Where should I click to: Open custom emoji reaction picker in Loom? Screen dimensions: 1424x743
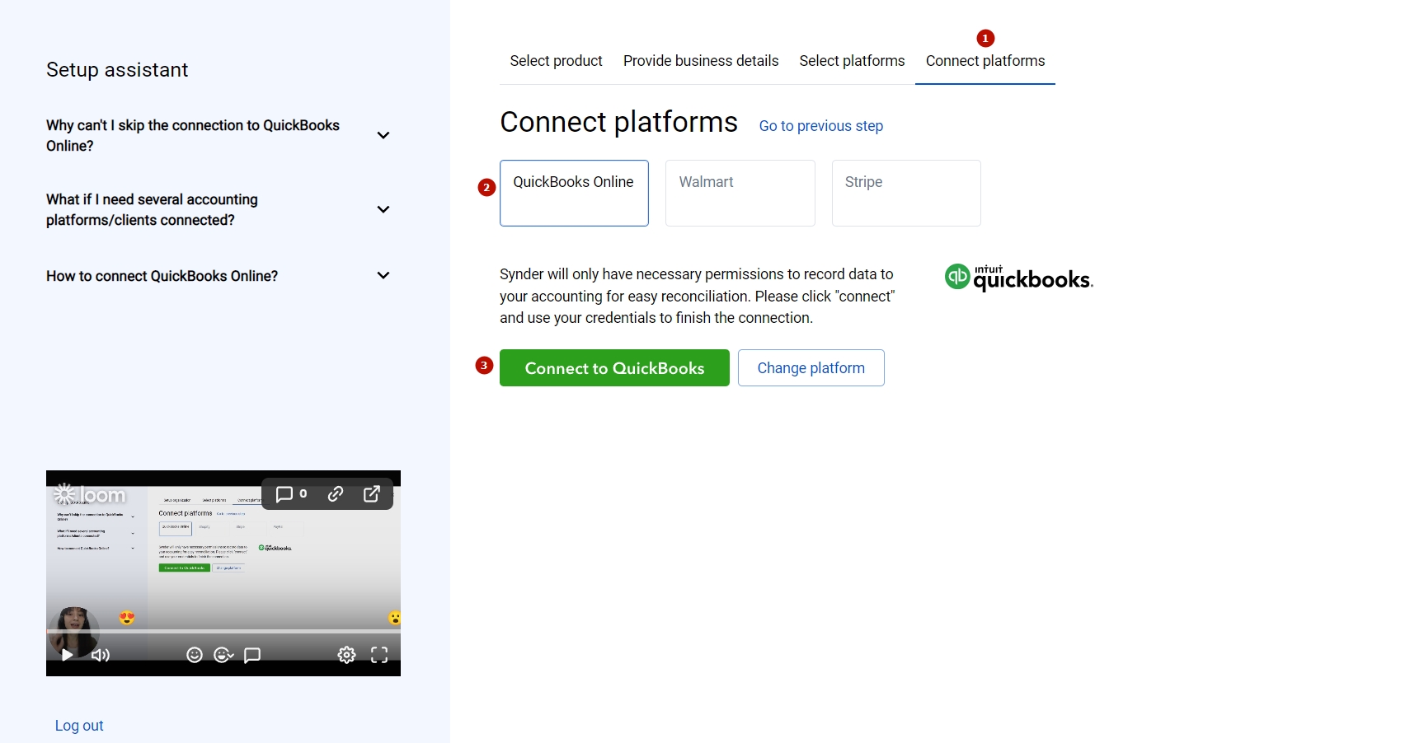pyautogui.click(x=223, y=655)
